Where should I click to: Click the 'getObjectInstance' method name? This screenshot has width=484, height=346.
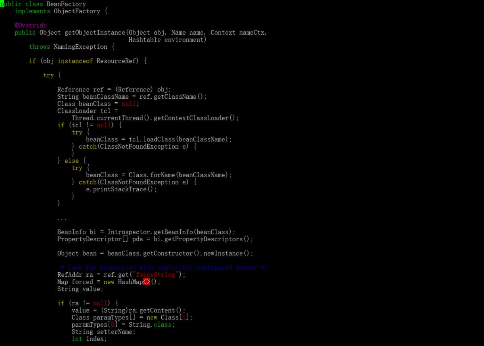click(x=95, y=33)
